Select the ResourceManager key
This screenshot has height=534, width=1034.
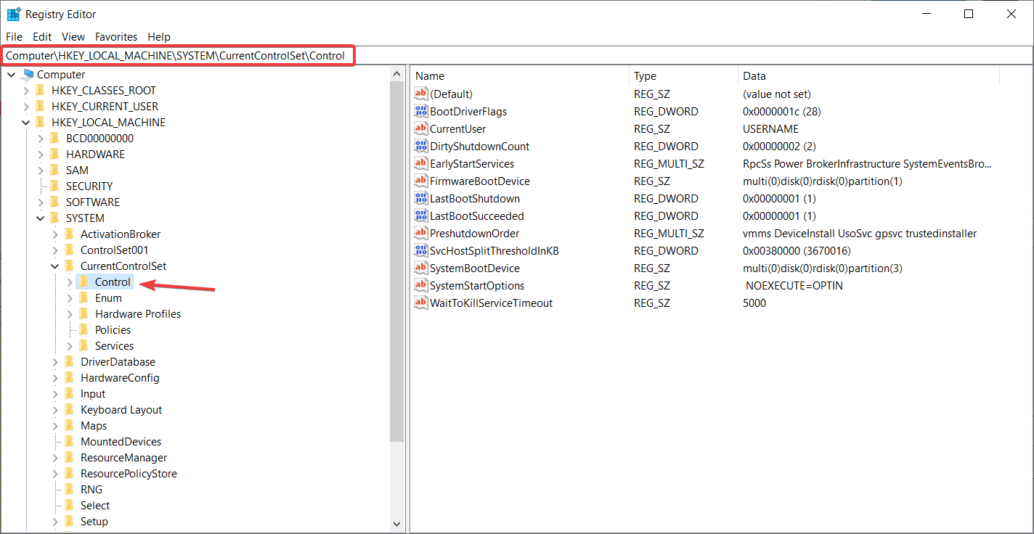pyautogui.click(x=123, y=457)
